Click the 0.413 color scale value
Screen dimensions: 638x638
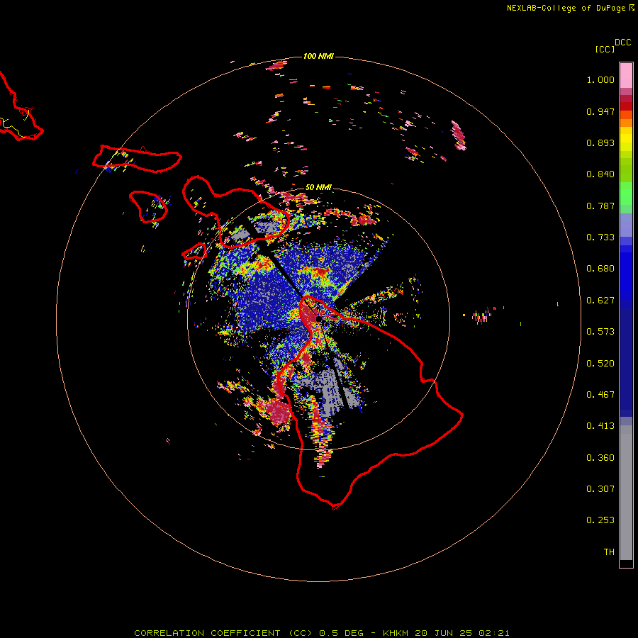pyautogui.click(x=600, y=426)
